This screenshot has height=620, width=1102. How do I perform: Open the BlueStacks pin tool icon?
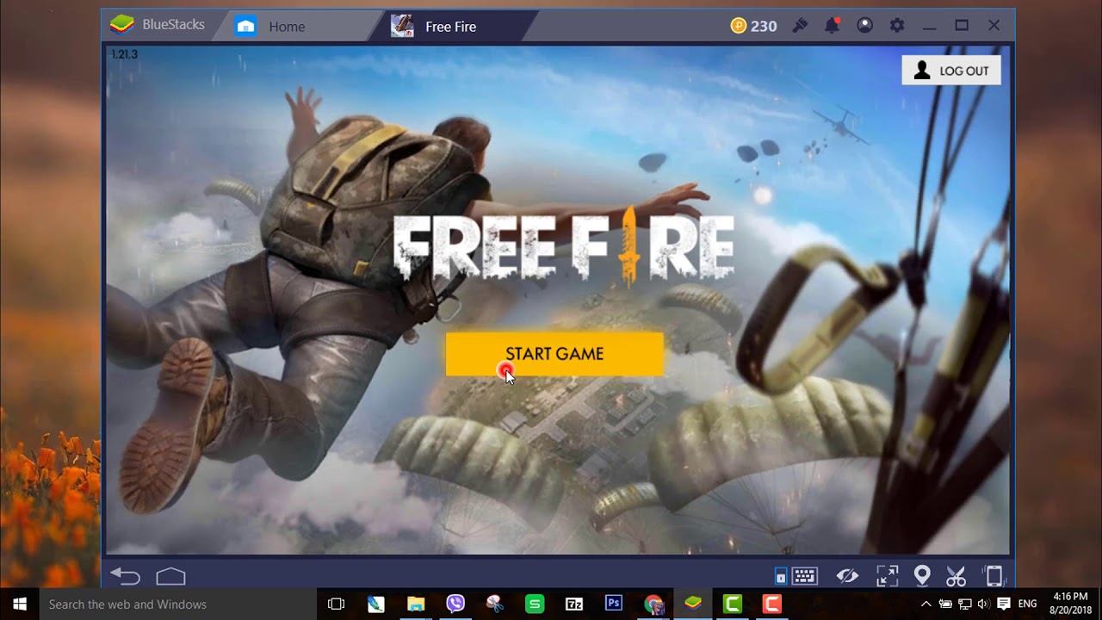click(800, 26)
